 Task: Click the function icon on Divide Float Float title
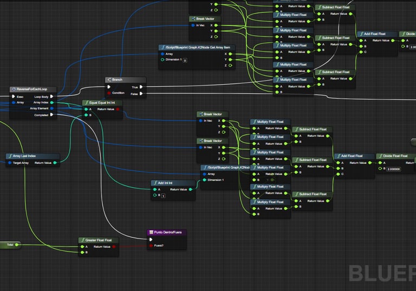click(381, 156)
